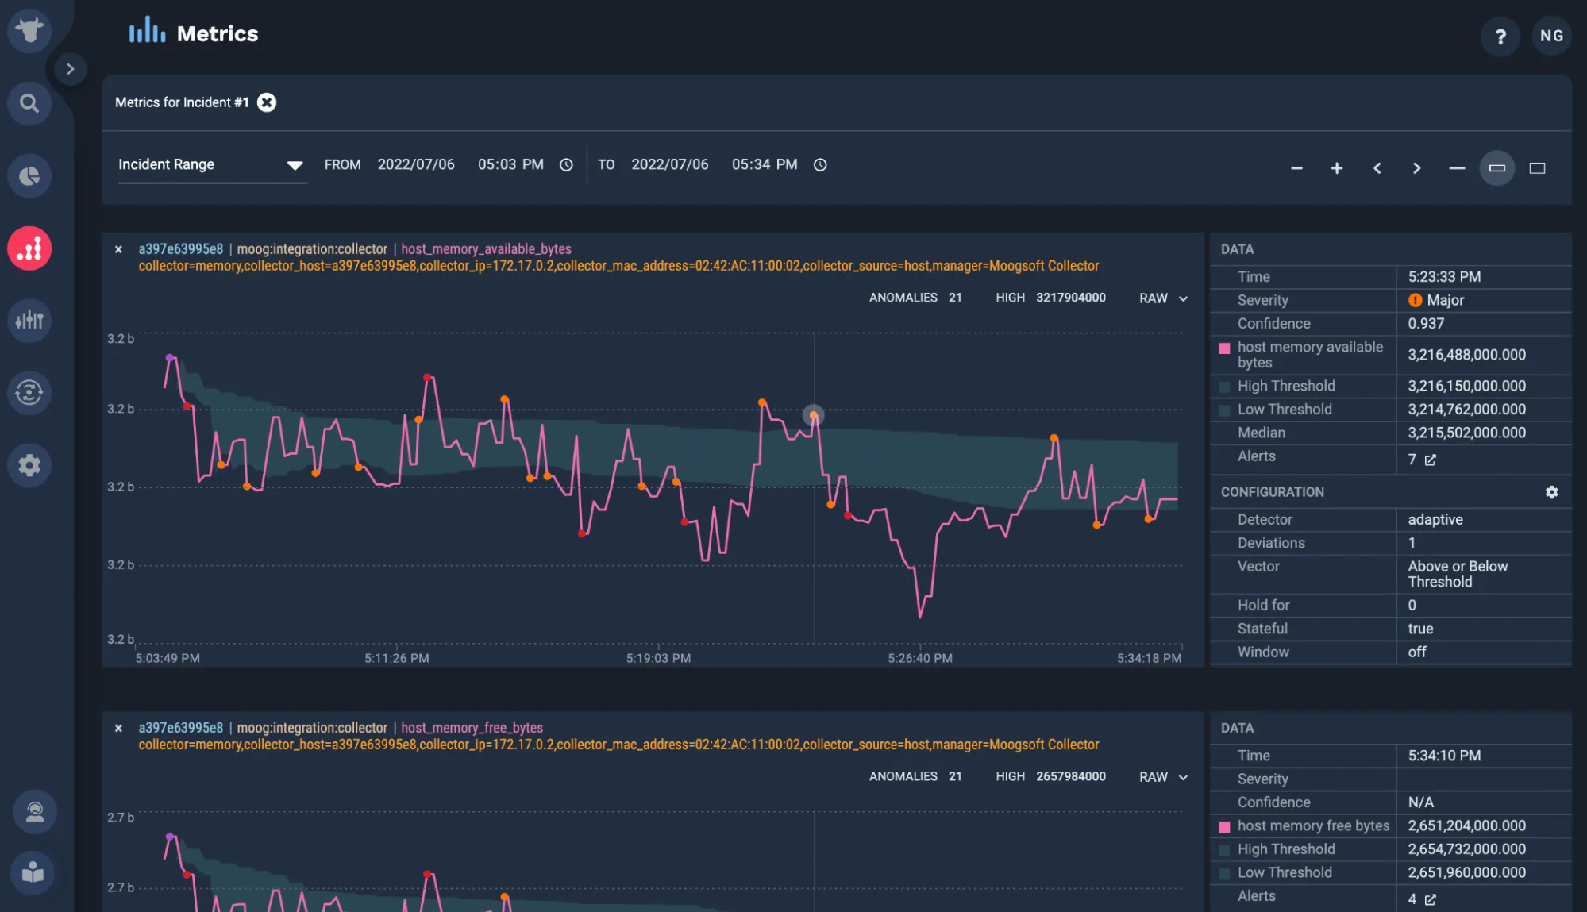Screen dimensions: 1587x912
Task: Open the Incident Range dropdown
Action: pyautogui.click(x=212, y=165)
